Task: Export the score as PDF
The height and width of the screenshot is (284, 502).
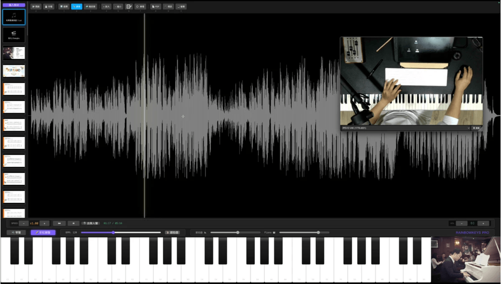Action: (155, 6)
